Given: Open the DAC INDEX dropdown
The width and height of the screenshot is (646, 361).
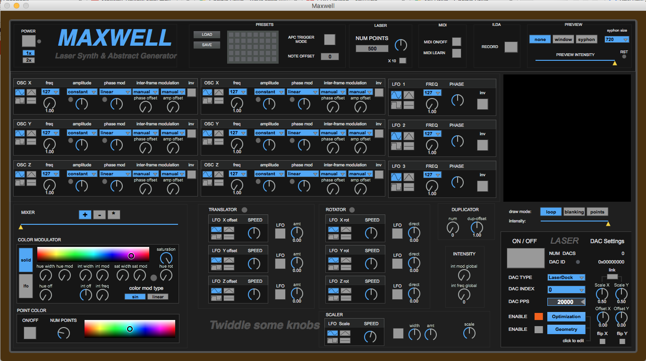Looking at the screenshot, I should (x=566, y=290).
